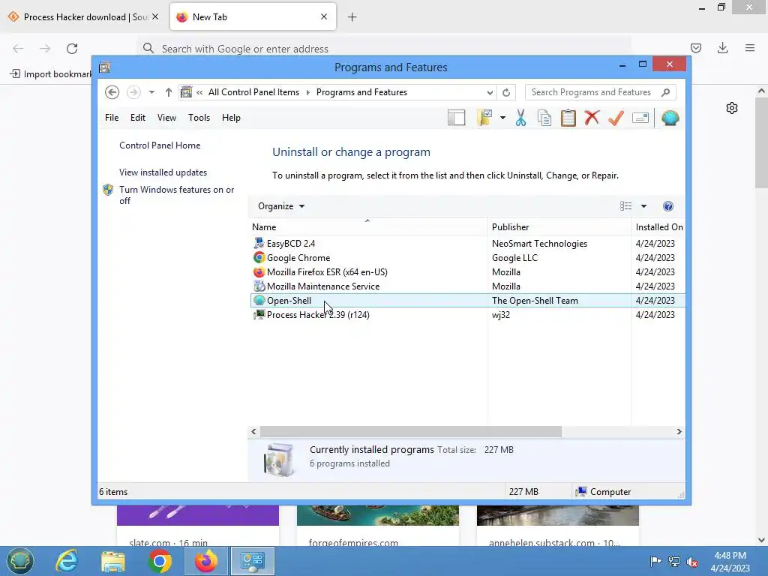Image resolution: width=768 pixels, height=576 pixels.
Task: Close the New Tab tab in Firefox
Action: (x=324, y=16)
